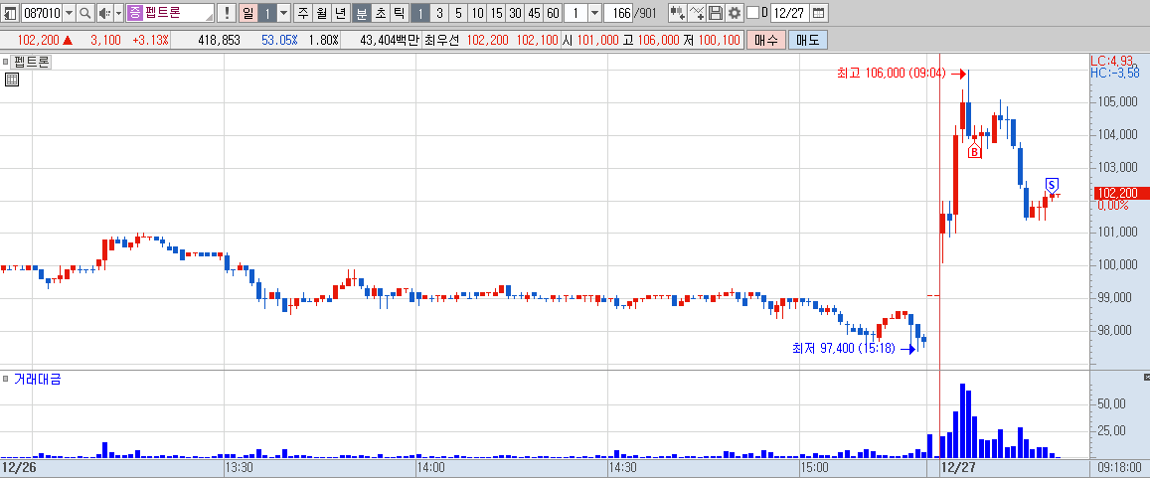Click the 펩트론 chart title label

tap(30, 63)
